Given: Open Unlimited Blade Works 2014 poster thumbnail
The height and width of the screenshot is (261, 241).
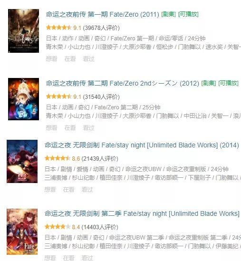Looking at the screenshot, I should [22, 161].
